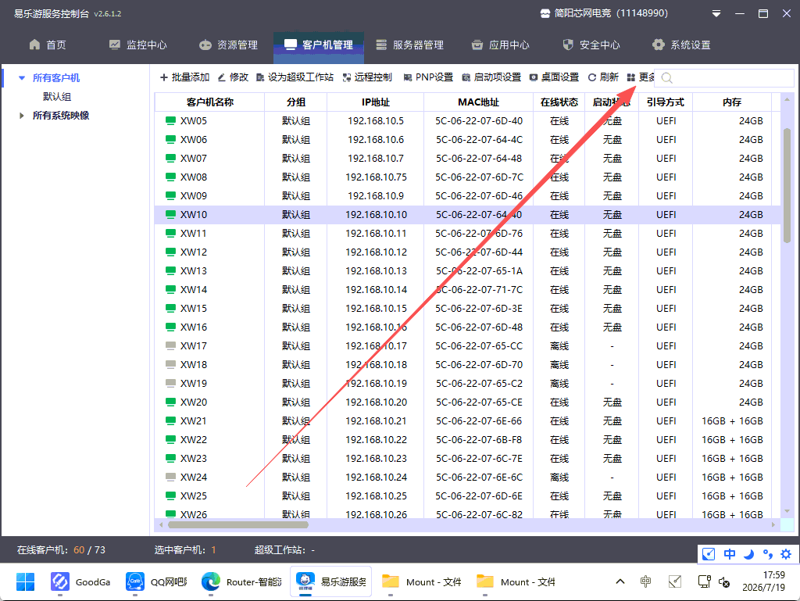Click the 修改 edit button
800x601 pixels.
(x=233, y=77)
